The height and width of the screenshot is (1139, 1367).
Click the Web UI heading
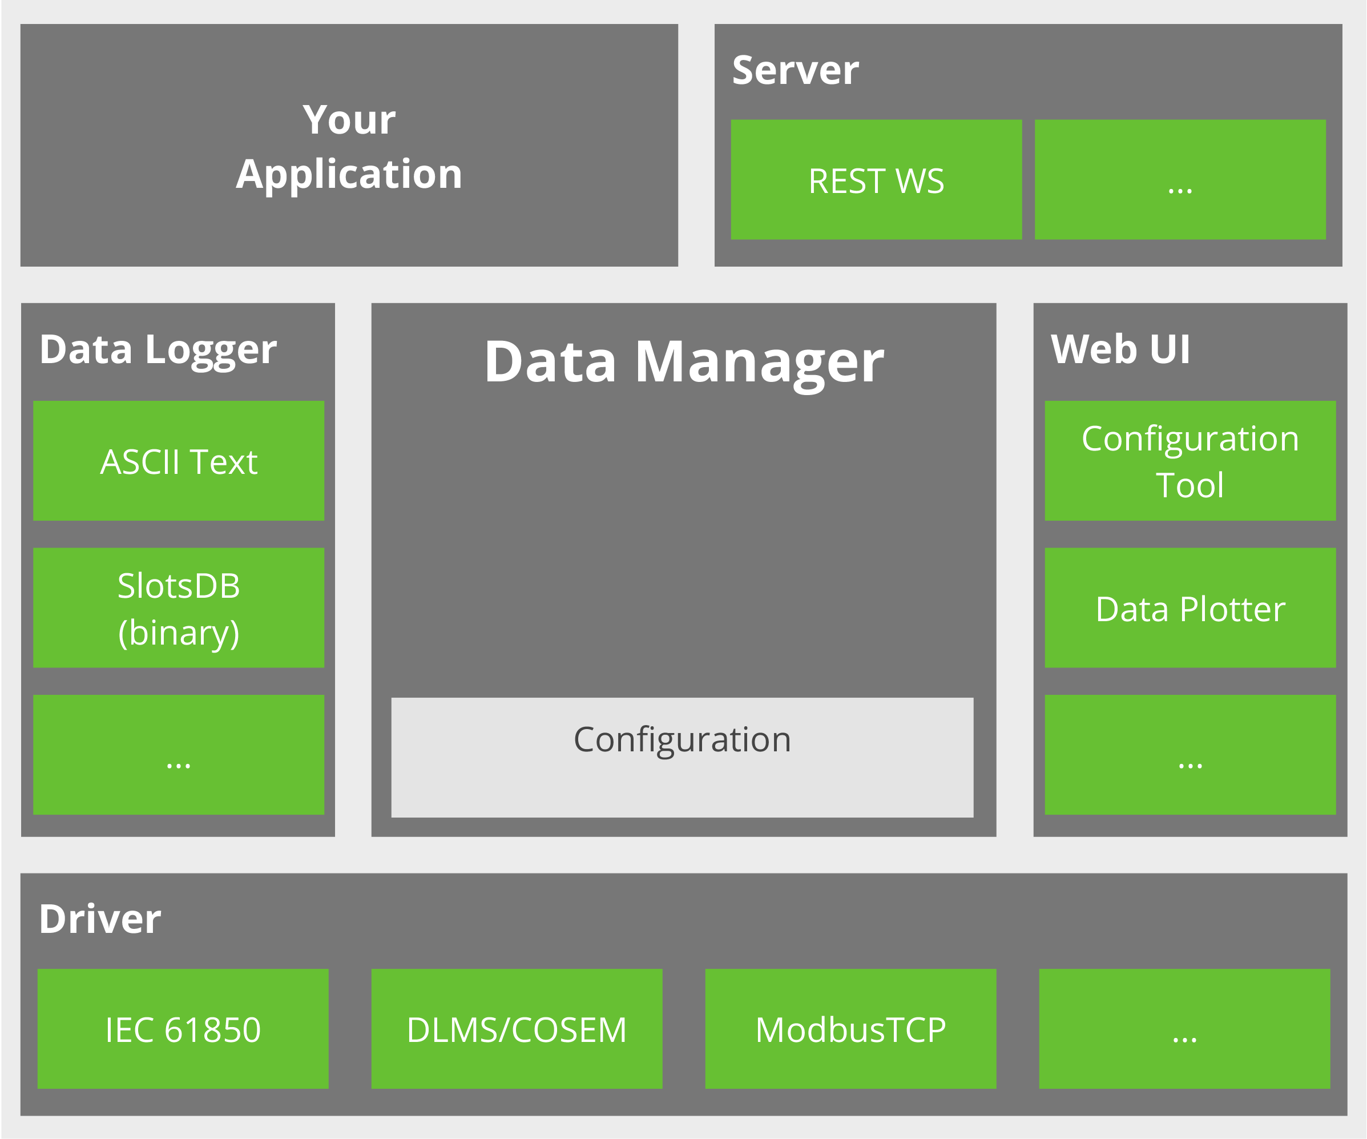[x=1120, y=349]
